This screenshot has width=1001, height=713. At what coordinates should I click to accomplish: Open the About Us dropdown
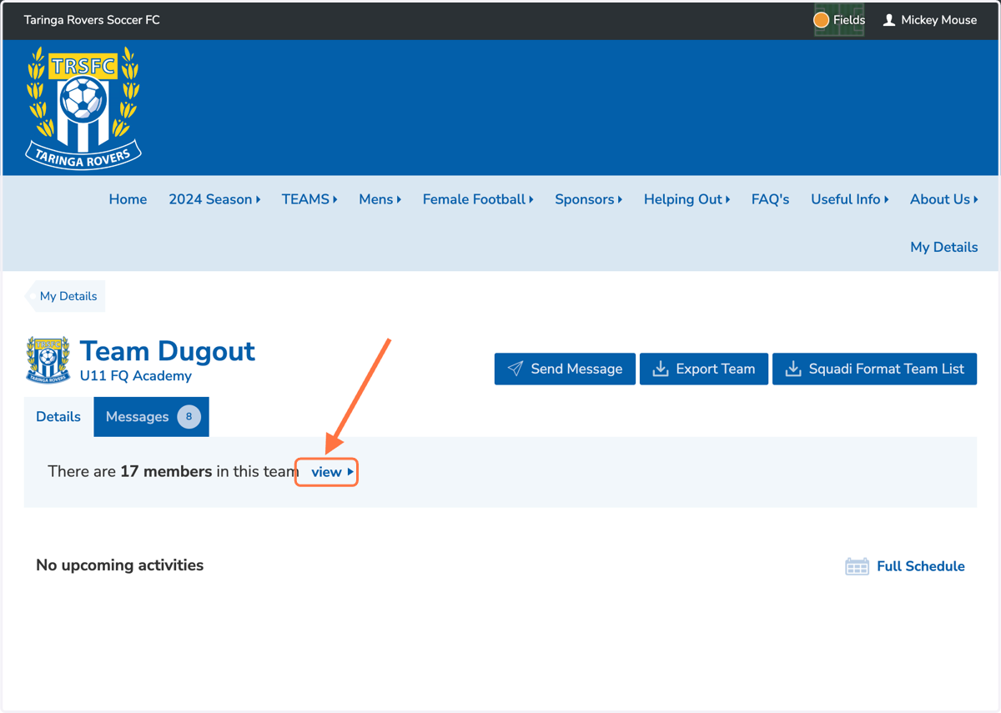click(944, 199)
